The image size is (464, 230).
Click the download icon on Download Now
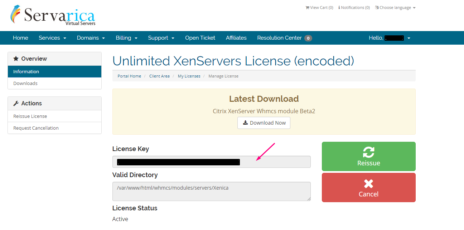pyautogui.click(x=245, y=123)
